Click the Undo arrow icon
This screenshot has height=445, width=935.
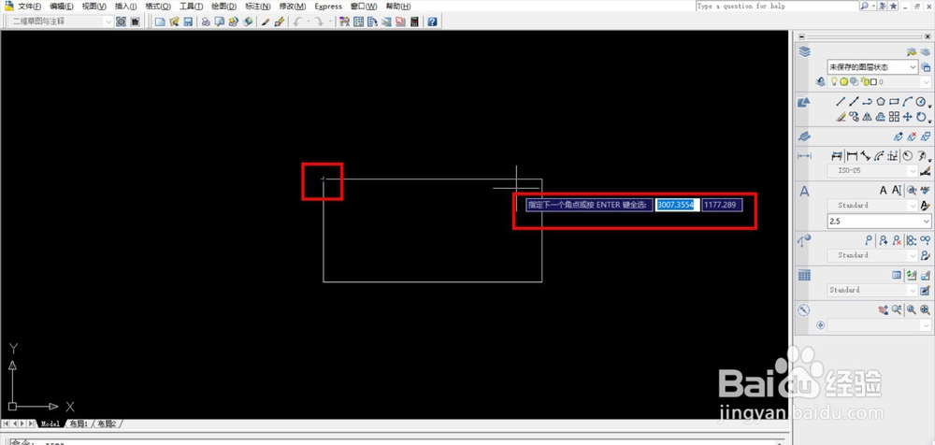[297, 22]
